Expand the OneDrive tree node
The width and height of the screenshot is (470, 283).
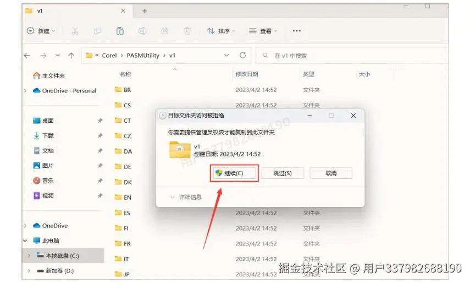[25, 226]
